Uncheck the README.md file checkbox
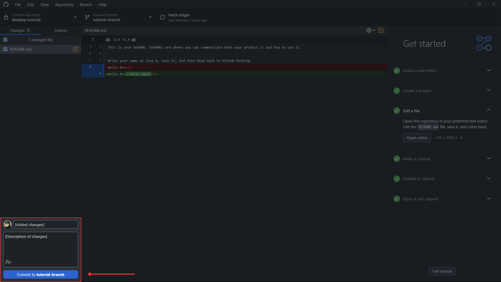 pos(5,49)
